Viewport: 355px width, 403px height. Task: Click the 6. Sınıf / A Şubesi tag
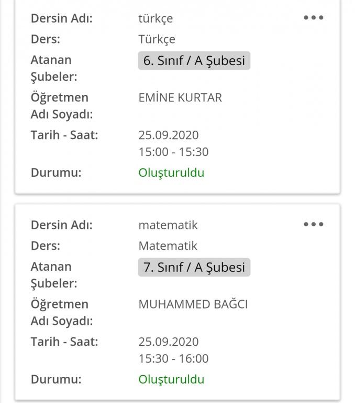coord(194,60)
